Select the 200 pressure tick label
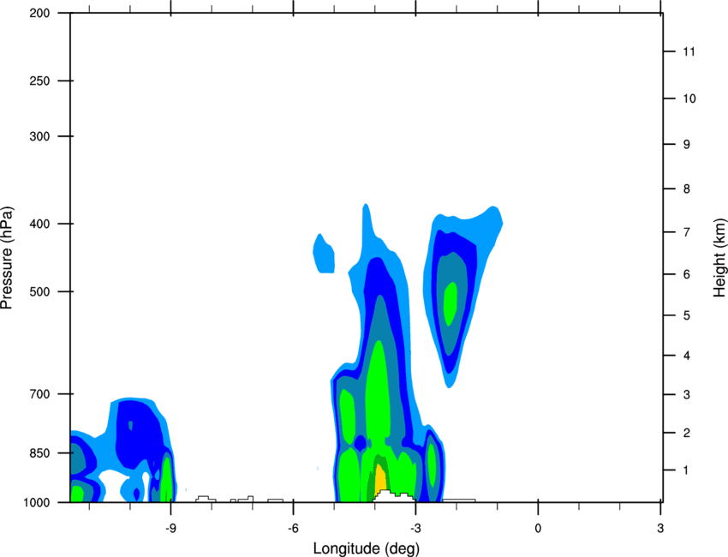This screenshot has width=728, height=557. click(39, 14)
